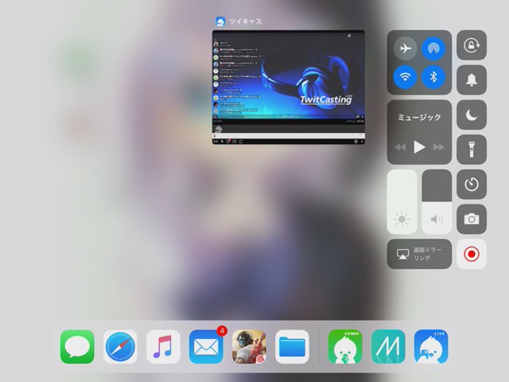The width and height of the screenshot is (509, 382).
Task: Tap the ツイキャス app icon above preview
Action: click(x=220, y=21)
